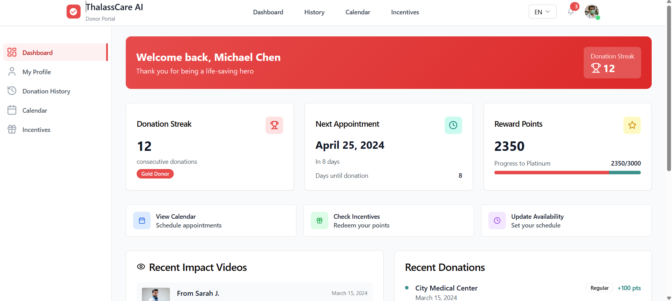Open the EN language dropdown
Screen dimensions: 672x301
click(542, 12)
